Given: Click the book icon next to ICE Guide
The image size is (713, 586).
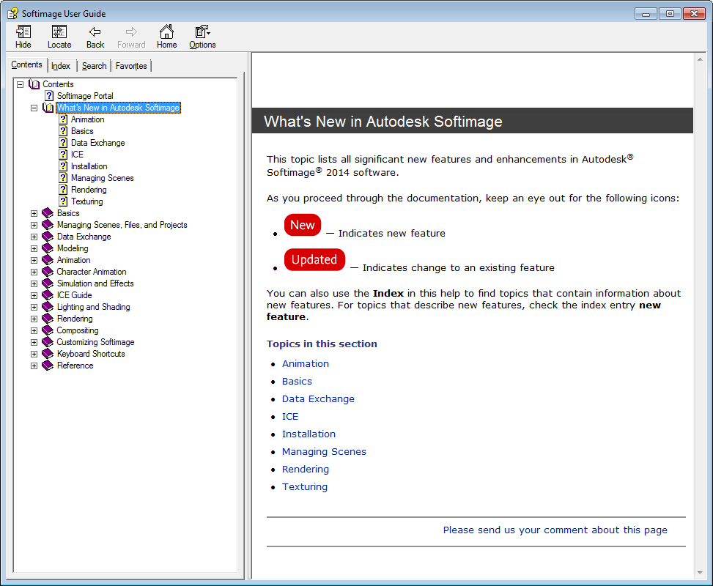Looking at the screenshot, I should tap(48, 295).
